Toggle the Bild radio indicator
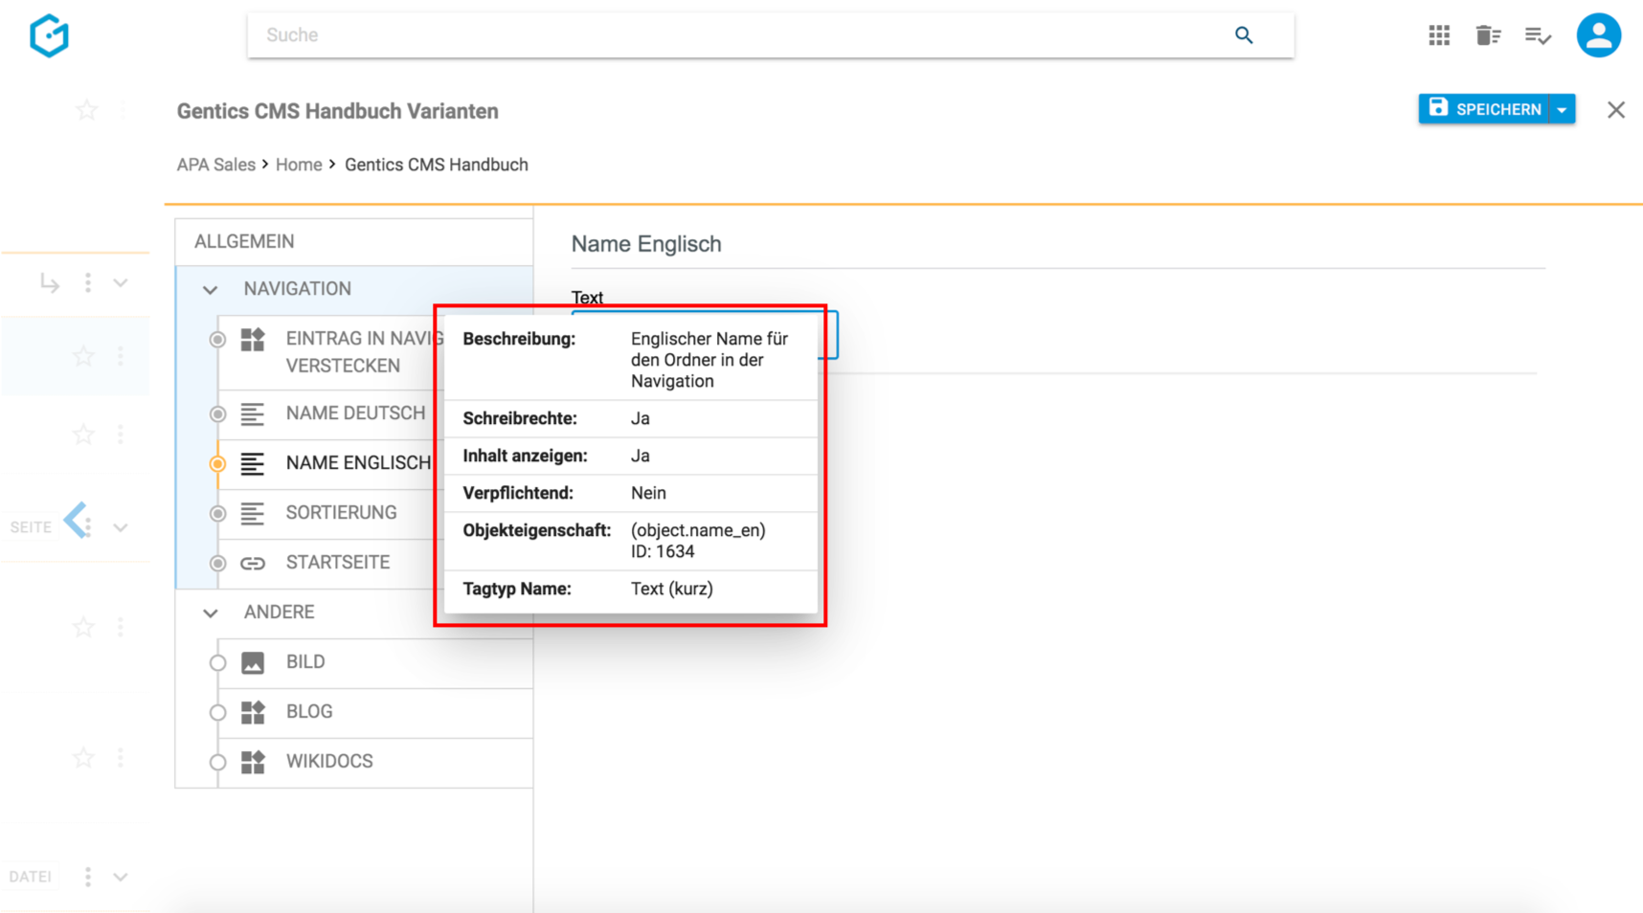 tap(218, 663)
